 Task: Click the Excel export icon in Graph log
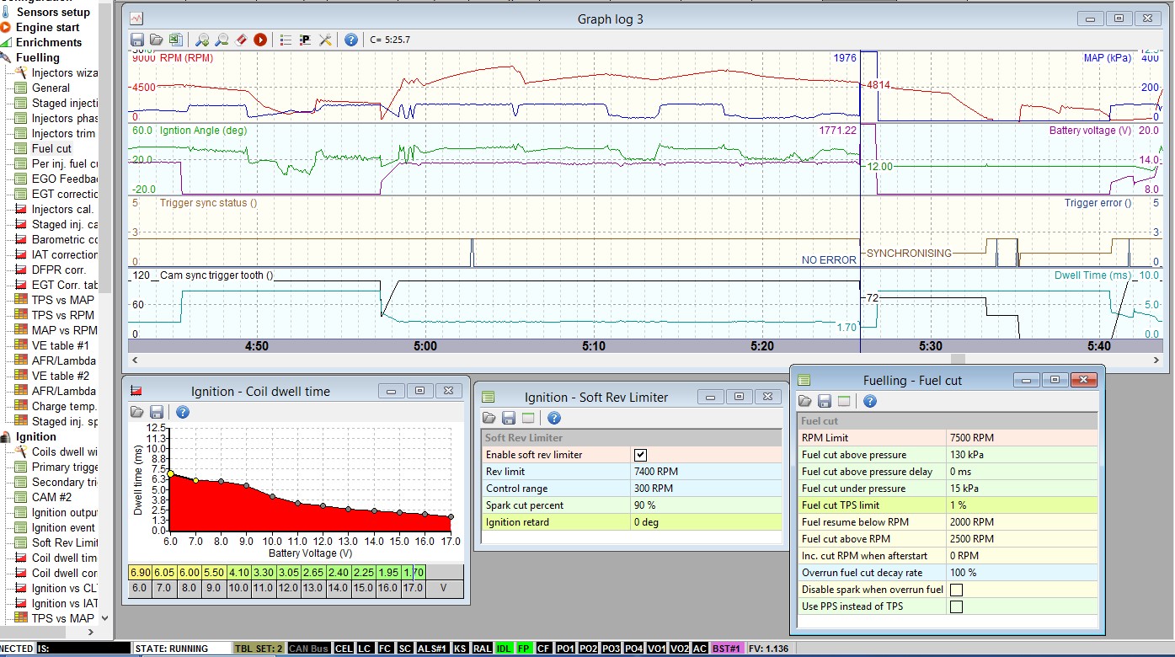click(x=175, y=40)
